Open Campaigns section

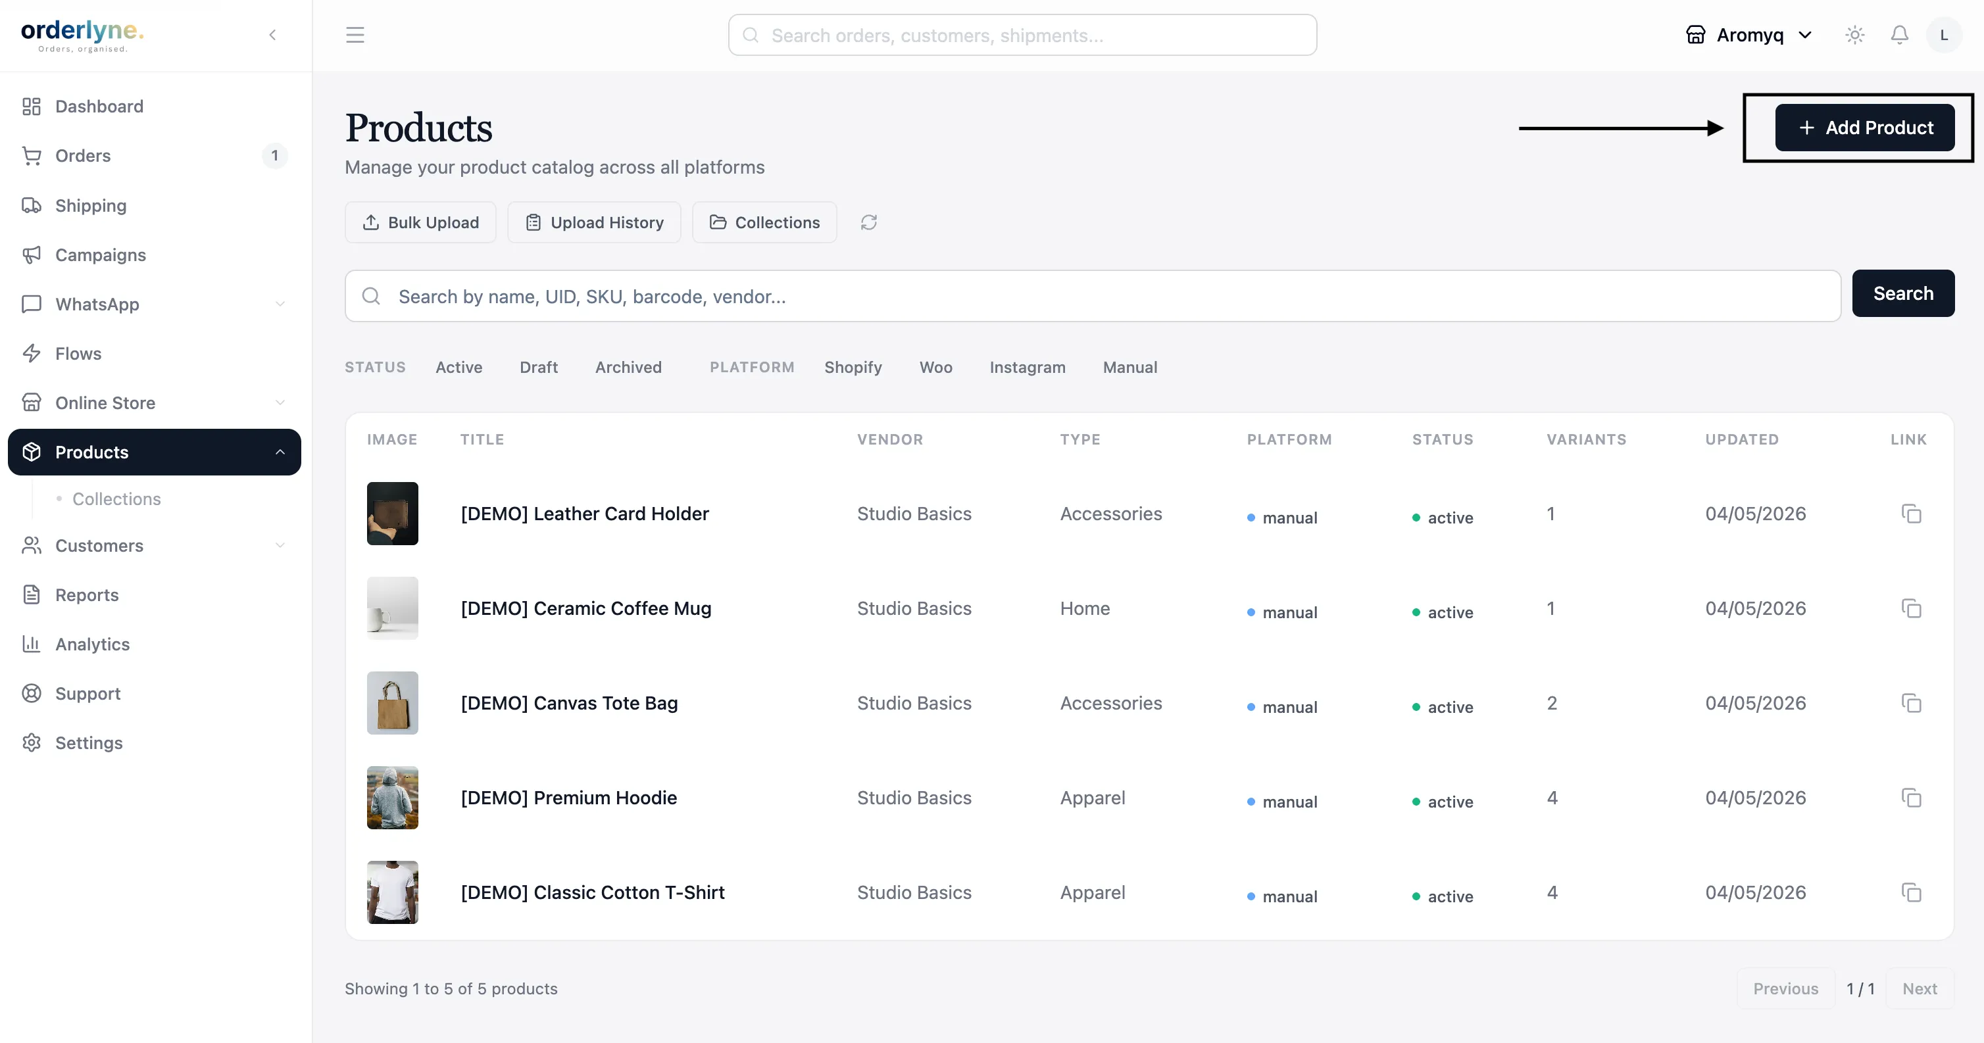(154, 255)
